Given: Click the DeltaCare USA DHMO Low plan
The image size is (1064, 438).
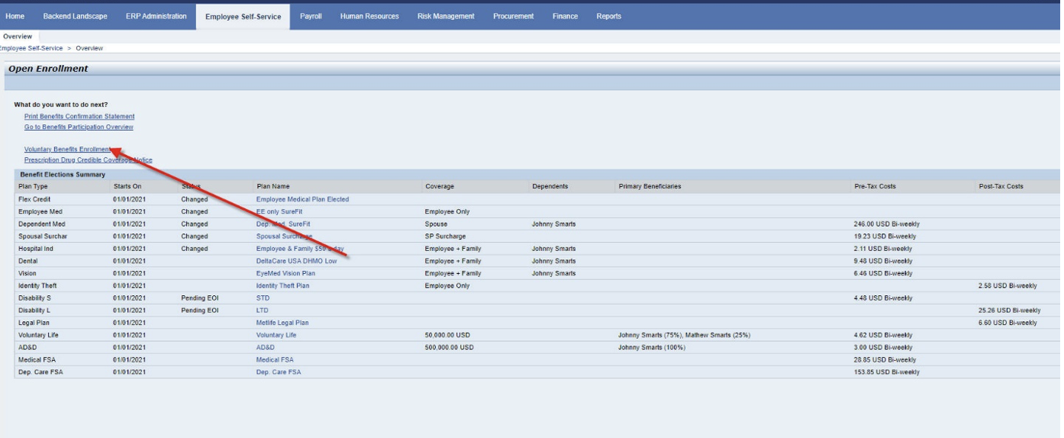Looking at the screenshot, I should tap(298, 261).
